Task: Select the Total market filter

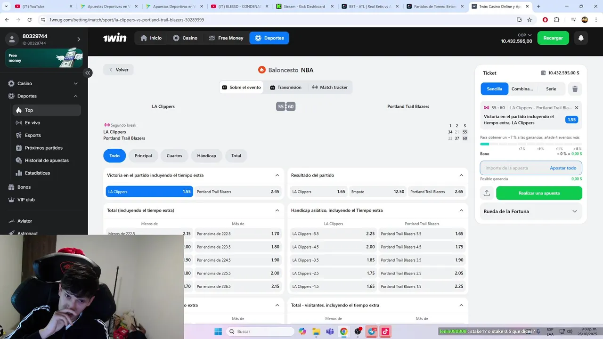Action: click(x=236, y=156)
